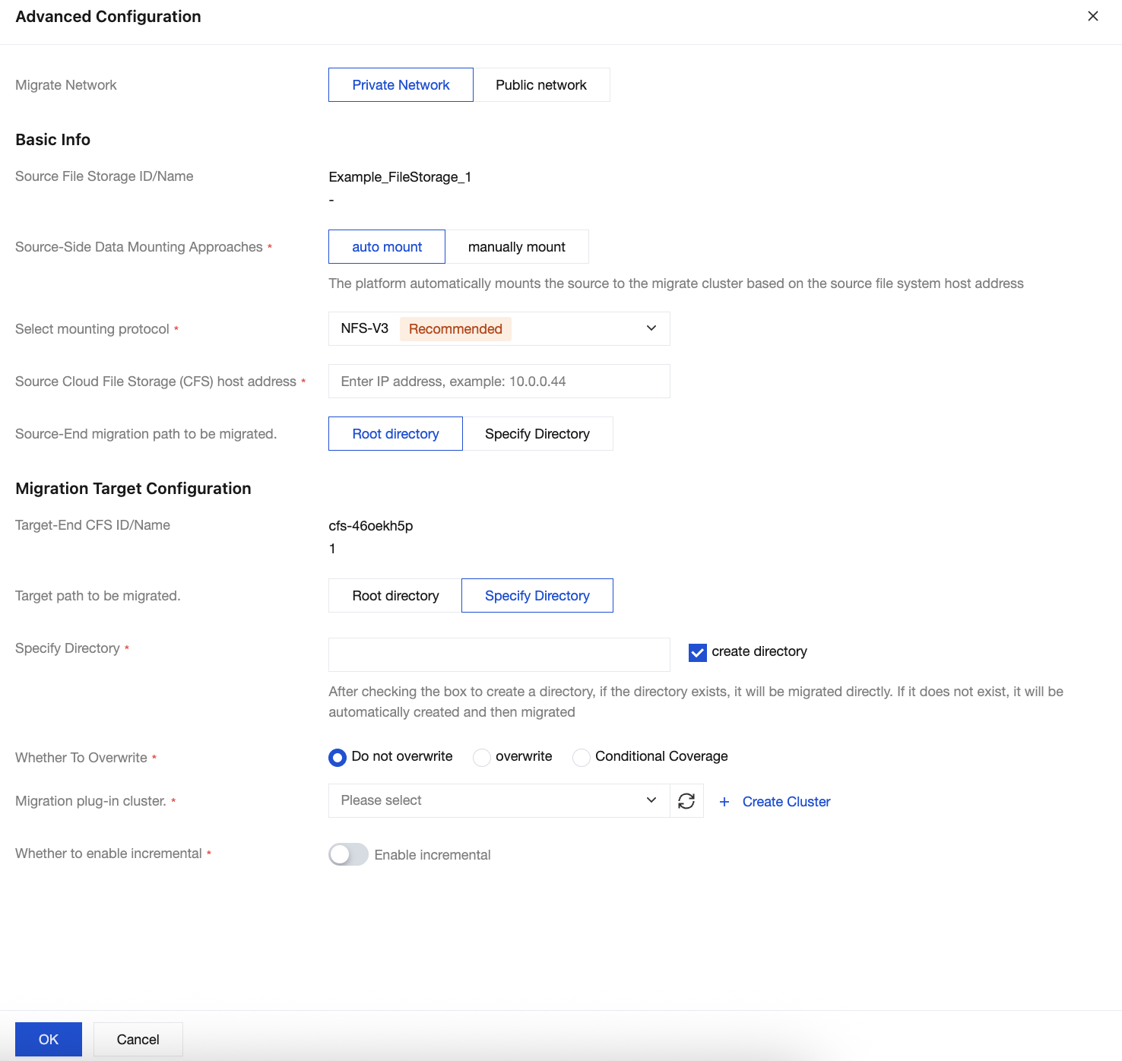Select target path Root directory option
The image size is (1122, 1061).
pyautogui.click(x=395, y=596)
